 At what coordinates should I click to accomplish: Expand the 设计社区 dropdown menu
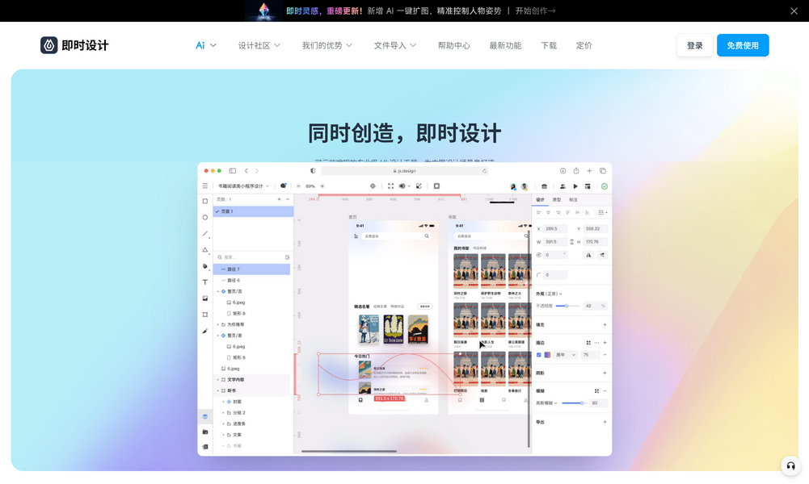pos(259,45)
